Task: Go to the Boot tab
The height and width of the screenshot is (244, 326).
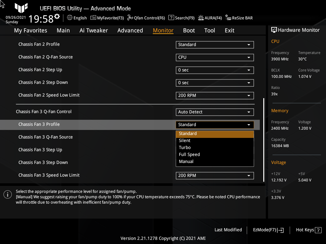Action: point(189,30)
